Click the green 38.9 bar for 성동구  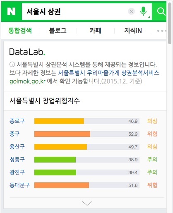[x=55, y=160]
